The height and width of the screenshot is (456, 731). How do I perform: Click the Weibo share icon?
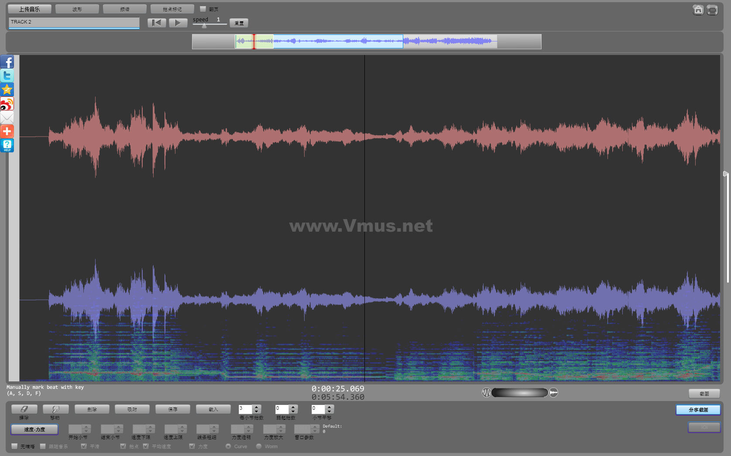pyautogui.click(x=7, y=104)
